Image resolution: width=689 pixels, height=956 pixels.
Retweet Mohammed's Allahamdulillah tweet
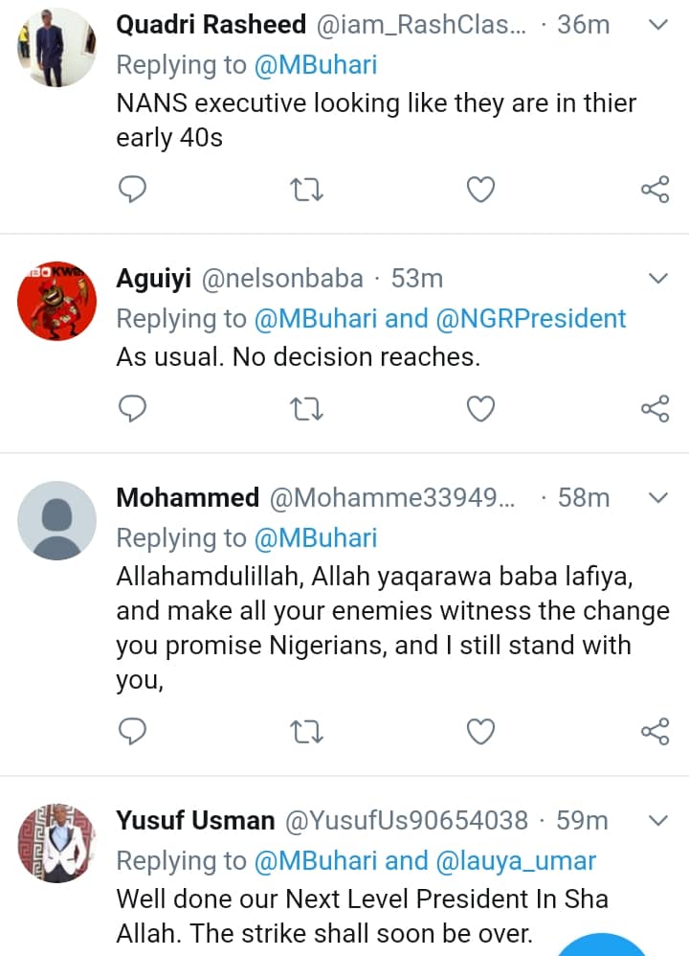click(x=307, y=732)
